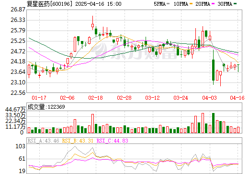249x174 pixels.
Task: Click the 30PMA green legend swatch
Action: click(x=235, y=4)
